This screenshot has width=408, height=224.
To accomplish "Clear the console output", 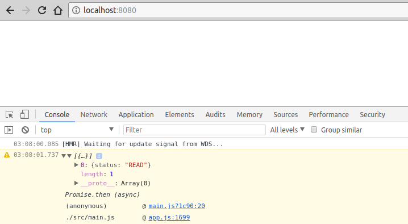I will click(x=25, y=130).
